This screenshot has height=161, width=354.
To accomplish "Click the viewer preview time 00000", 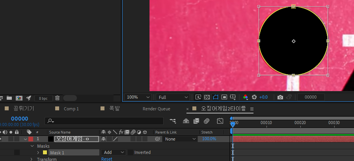I will click(311, 97).
